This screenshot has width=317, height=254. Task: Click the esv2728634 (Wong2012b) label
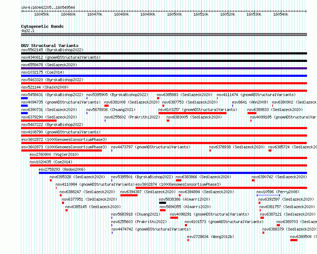tap(211, 237)
